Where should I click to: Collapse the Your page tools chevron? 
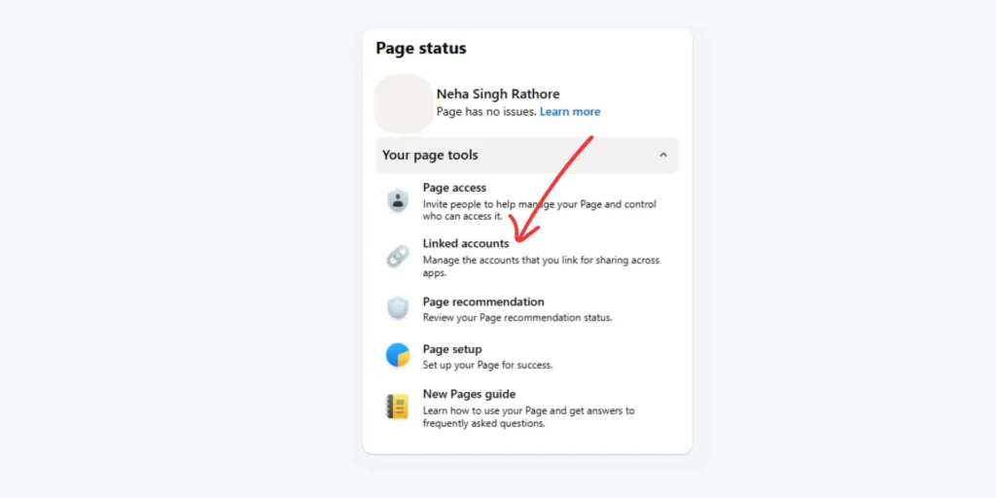point(663,155)
